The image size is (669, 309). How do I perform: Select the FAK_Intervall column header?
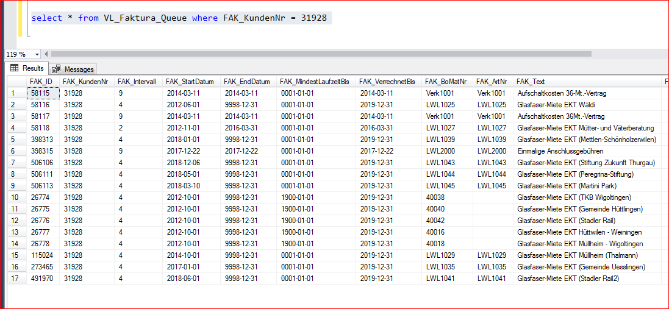138,82
